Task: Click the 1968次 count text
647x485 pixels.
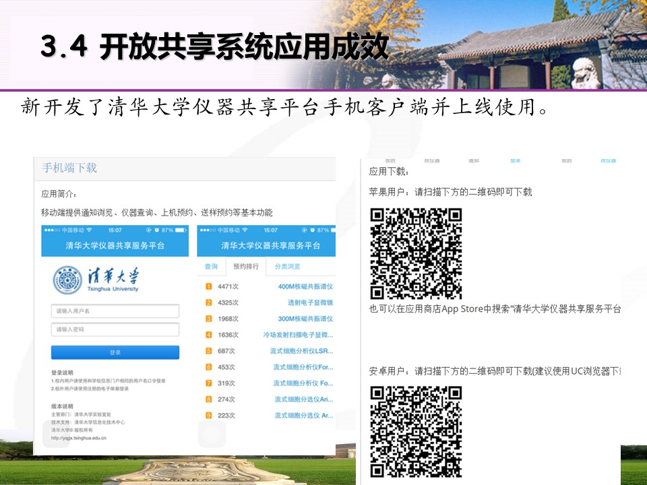Action: [x=228, y=319]
